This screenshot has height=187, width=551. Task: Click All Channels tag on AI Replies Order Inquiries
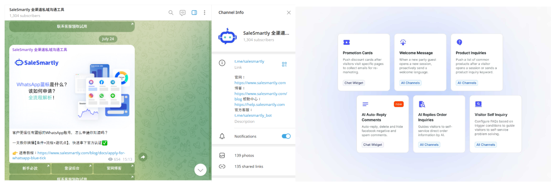tap(429, 144)
